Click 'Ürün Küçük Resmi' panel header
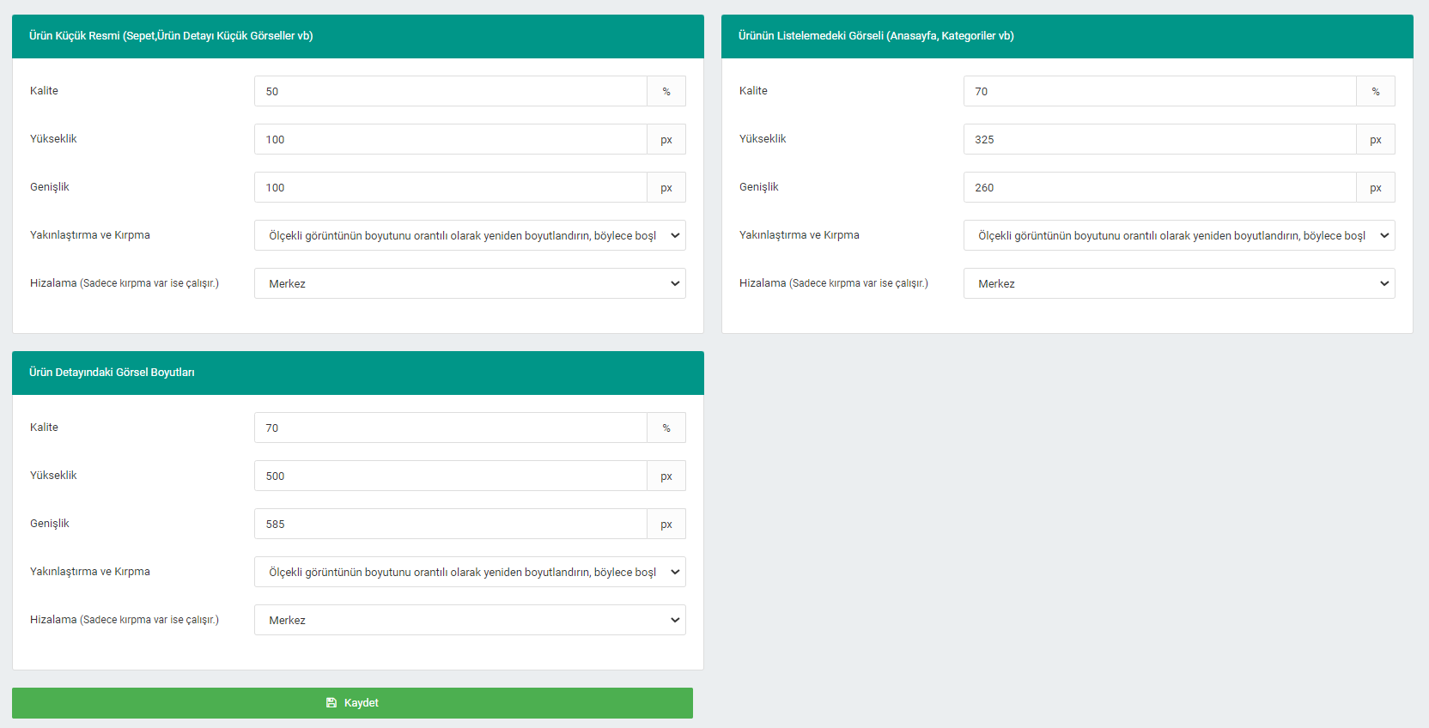 click(x=358, y=36)
